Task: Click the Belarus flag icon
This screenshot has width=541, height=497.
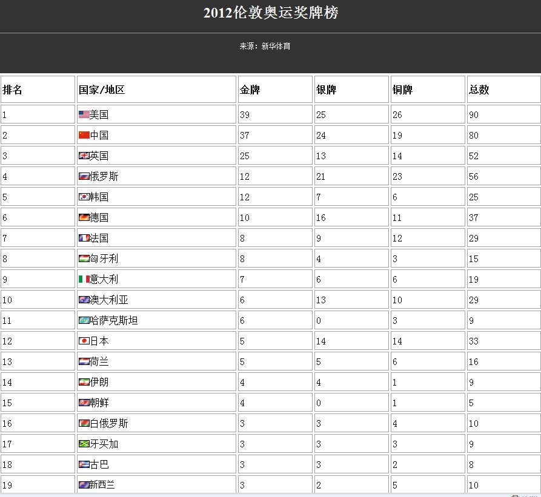Action: tap(84, 423)
